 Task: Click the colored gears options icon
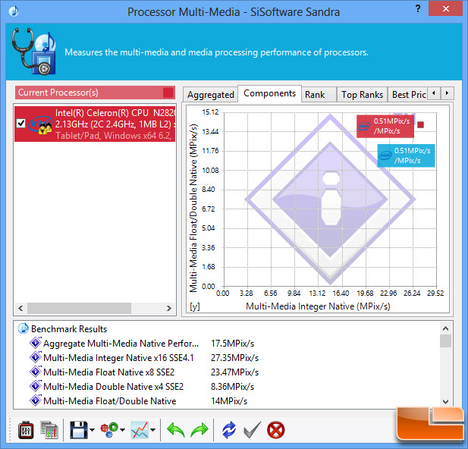(109, 430)
